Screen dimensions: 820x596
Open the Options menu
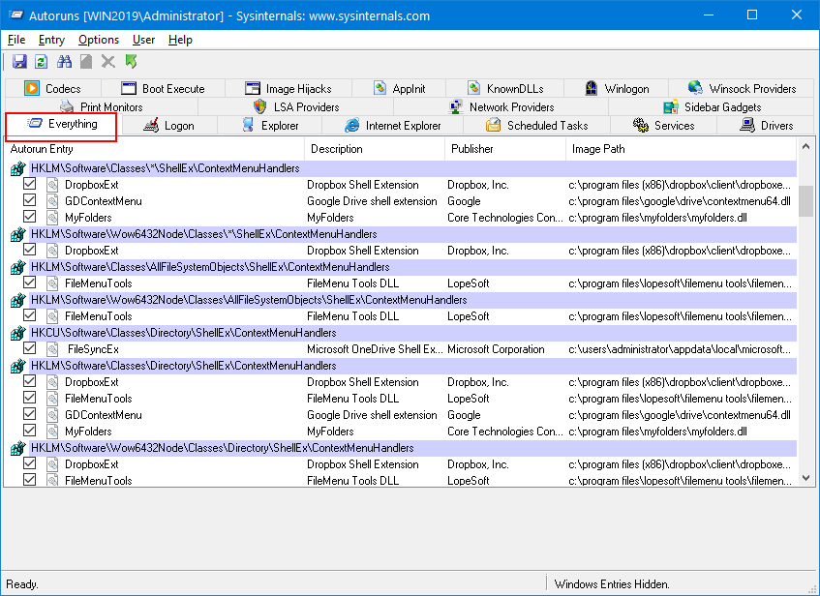pyautogui.click(x=99, y=40)
